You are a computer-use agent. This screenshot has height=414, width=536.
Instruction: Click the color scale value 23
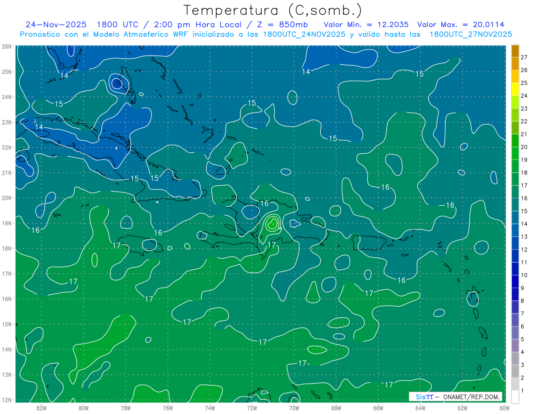(524, 109)
